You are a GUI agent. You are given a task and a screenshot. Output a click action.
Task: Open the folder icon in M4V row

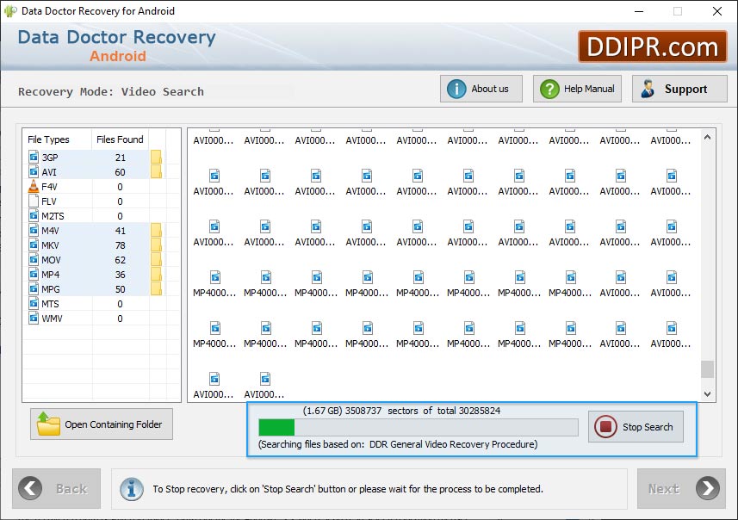156,231
